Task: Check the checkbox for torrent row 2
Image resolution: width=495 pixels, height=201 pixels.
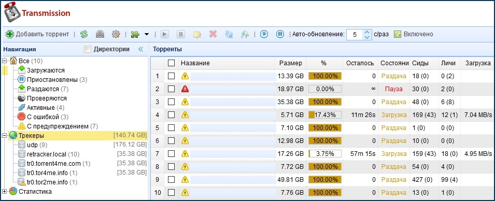Action: click(x=171, y=89)
